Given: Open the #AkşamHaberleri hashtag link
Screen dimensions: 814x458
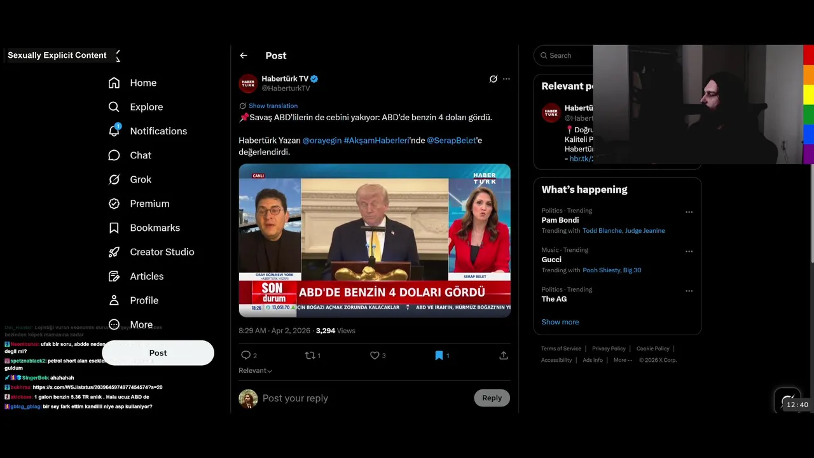Looking at the screenshot, I should coord(376,140).
